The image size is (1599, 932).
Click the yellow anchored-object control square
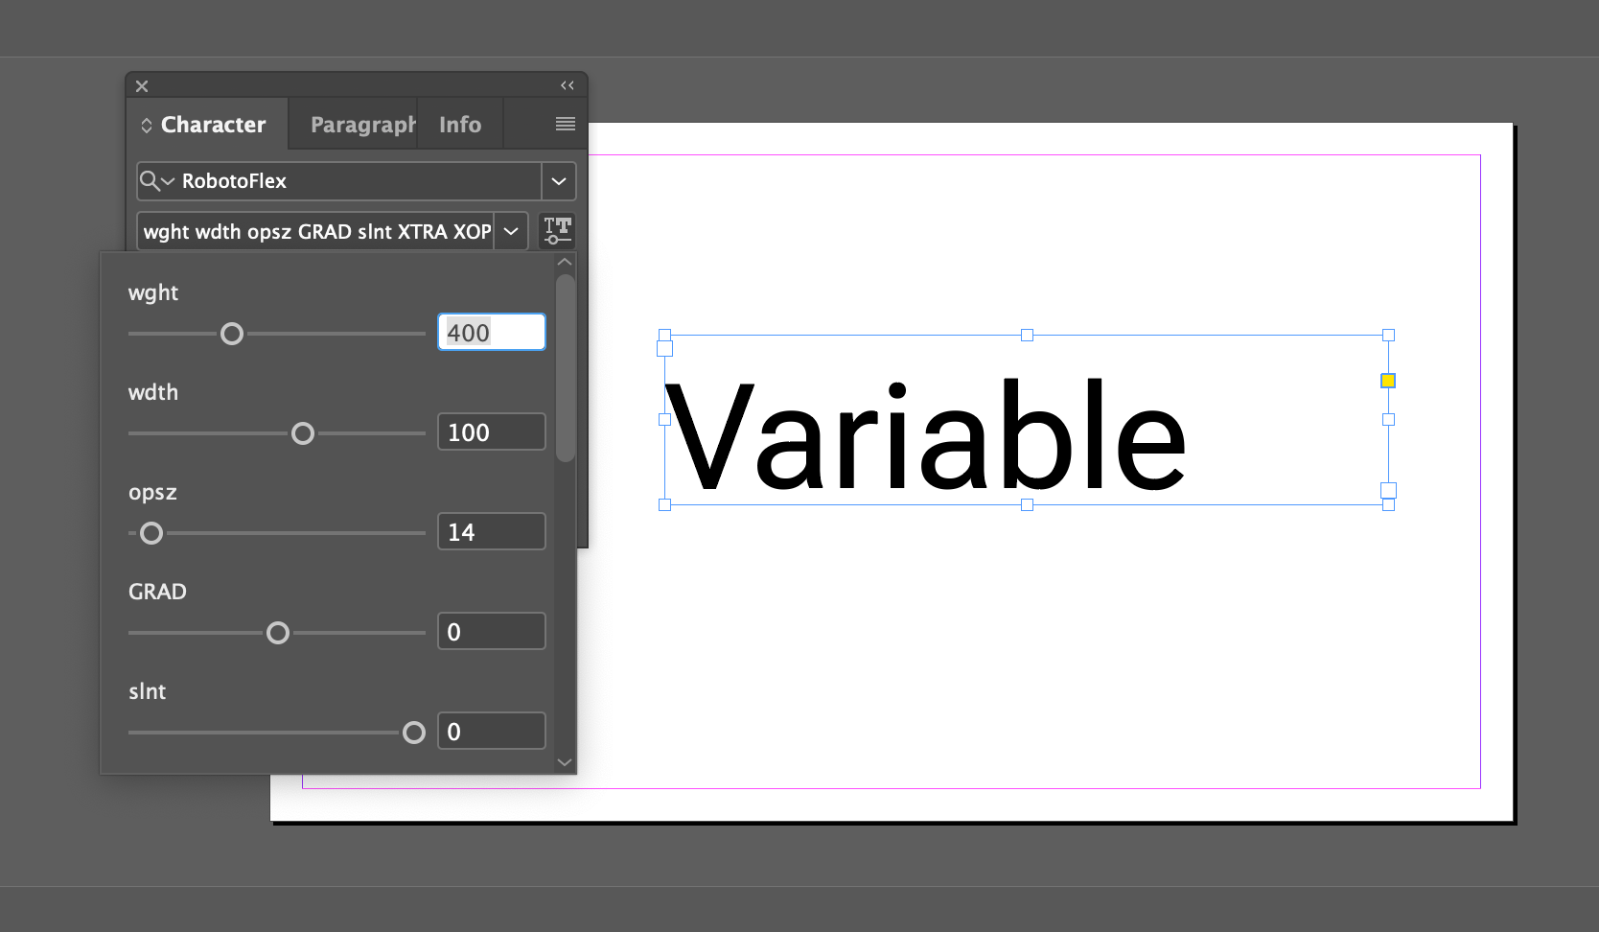pos(1388,381)
